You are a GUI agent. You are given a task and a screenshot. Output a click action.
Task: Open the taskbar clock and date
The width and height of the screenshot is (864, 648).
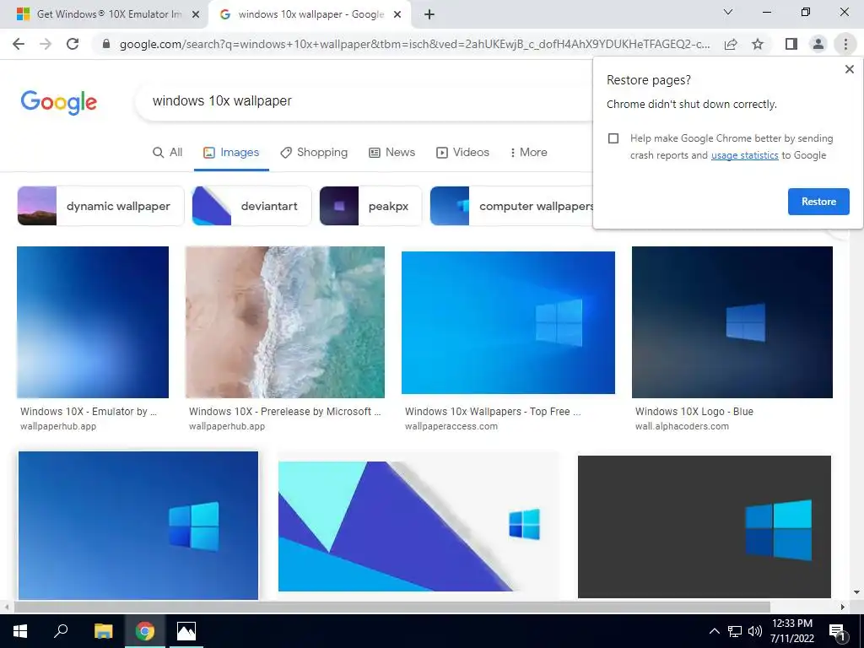point(791,631)
